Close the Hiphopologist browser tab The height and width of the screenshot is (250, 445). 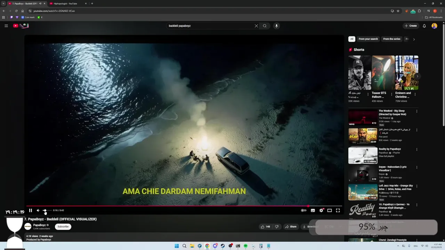point(86,3)
